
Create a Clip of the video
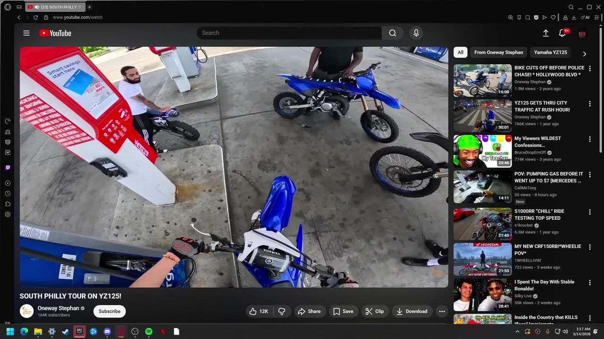click(375, 311)
